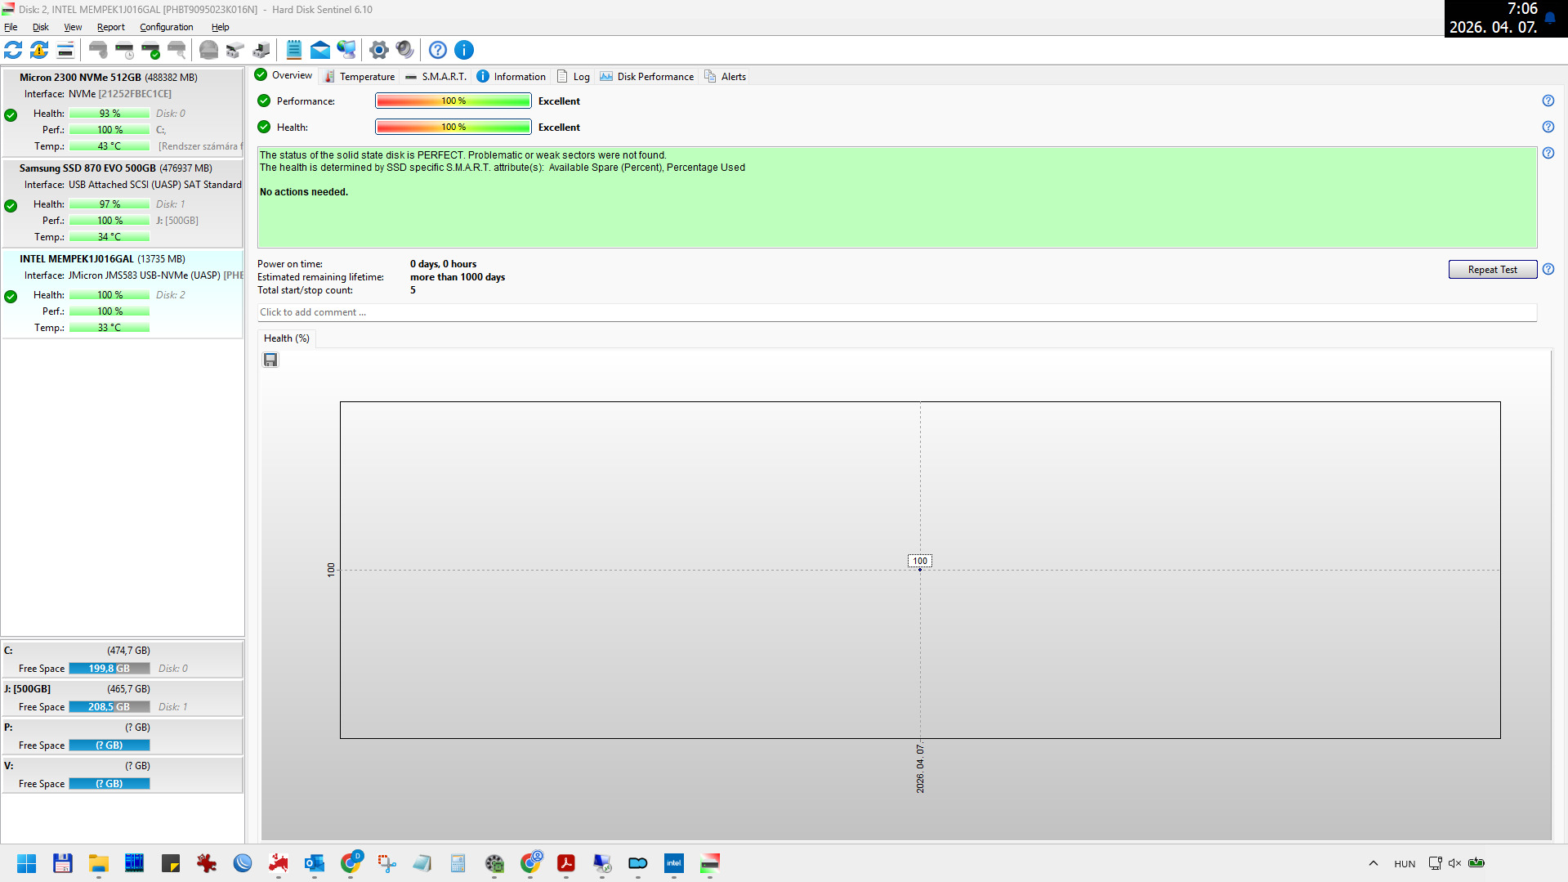Click the help icon on the Health row

[1548, 127]
